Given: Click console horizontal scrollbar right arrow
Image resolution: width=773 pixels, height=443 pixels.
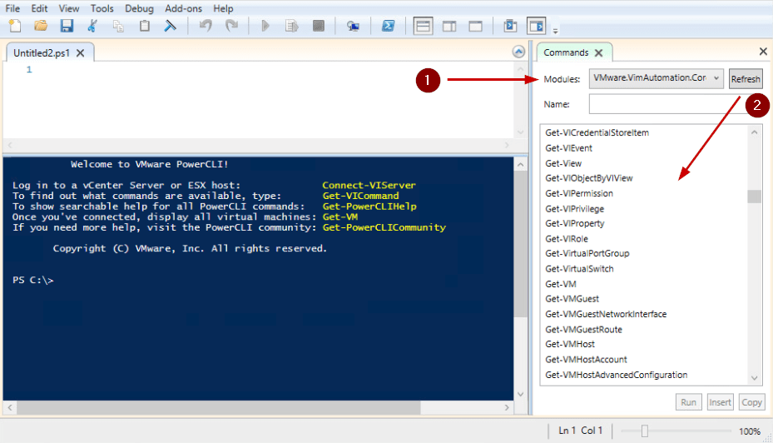Looking at the screenshot, I should (x=507, y=407).
